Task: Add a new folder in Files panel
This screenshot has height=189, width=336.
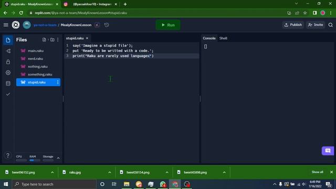Action: pyautogui.click(x=52, y=40)
